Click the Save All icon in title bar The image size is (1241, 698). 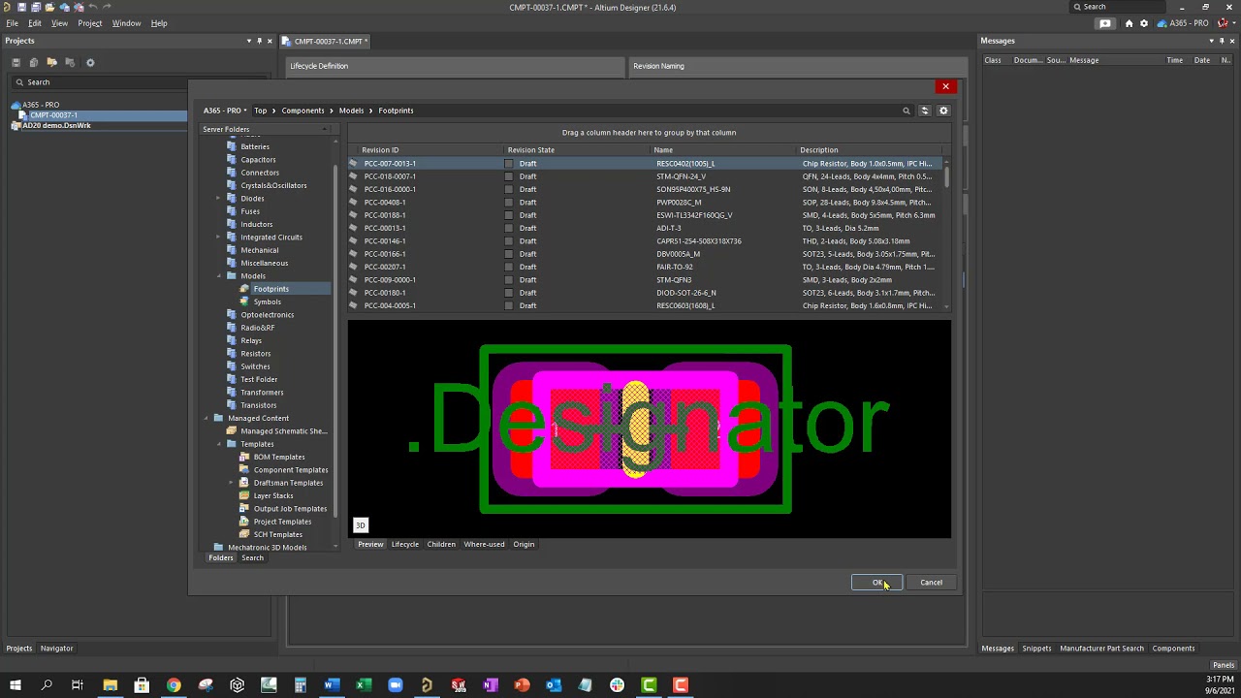(36, 7)
